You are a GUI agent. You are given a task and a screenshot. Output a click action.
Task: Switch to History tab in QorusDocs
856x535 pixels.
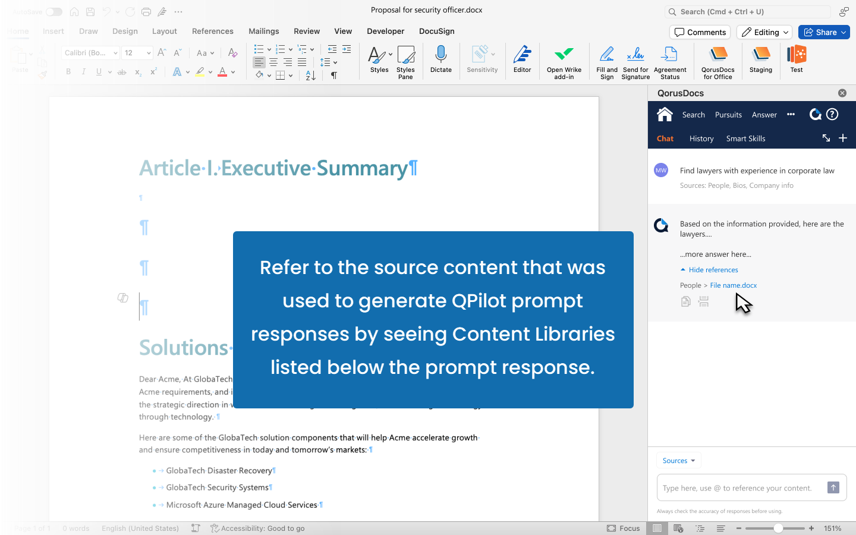tap(701, 139)
